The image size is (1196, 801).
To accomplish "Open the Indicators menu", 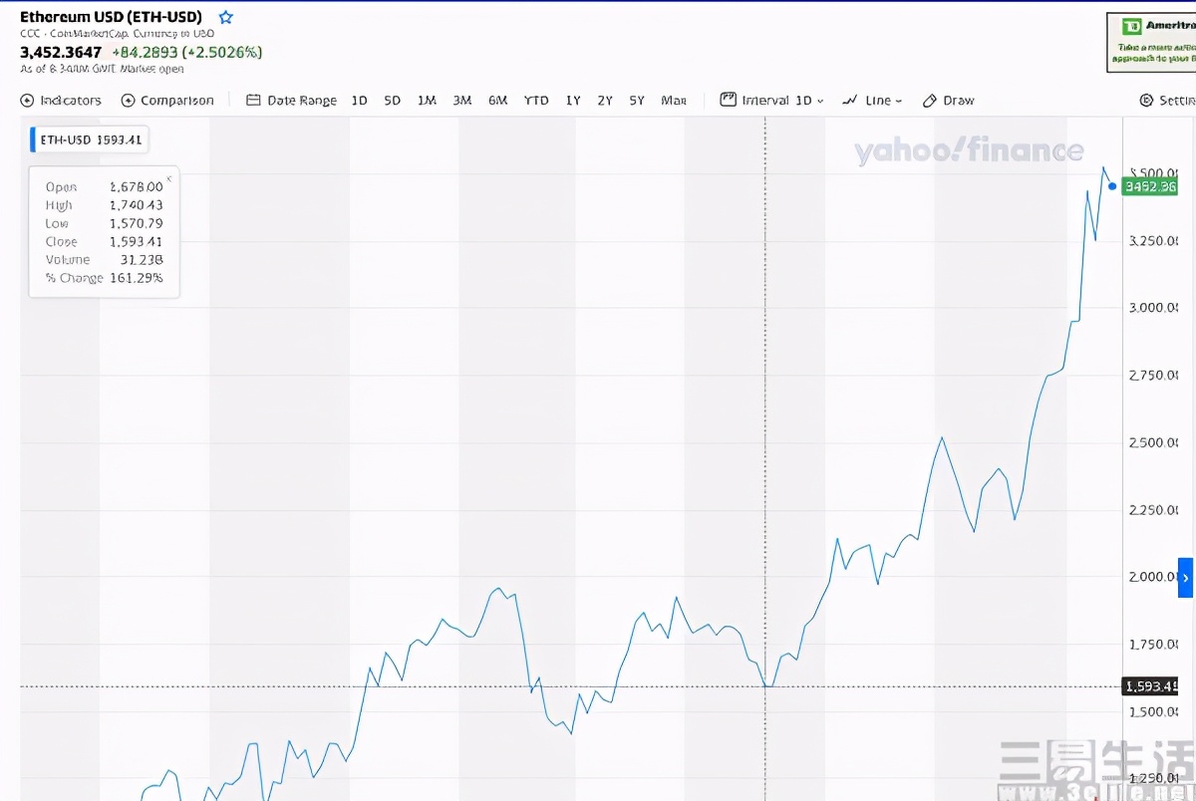I will tap(61, 101).
